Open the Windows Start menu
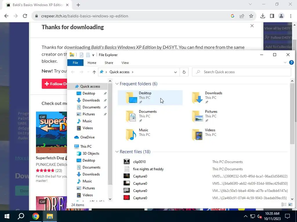 pyautogui.click(x=7, y=216)
